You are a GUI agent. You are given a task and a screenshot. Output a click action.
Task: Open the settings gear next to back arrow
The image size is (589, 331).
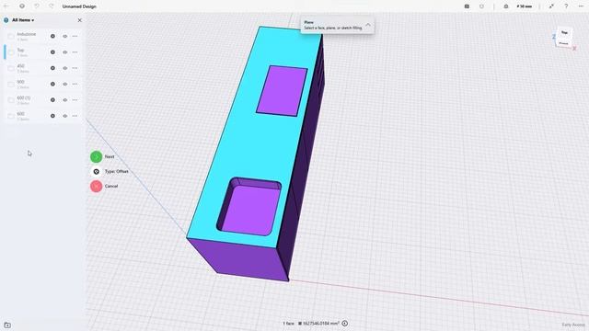coord(22,6)
